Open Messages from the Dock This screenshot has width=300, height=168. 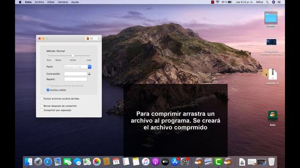pyautogui.click(x=77, y=162)
